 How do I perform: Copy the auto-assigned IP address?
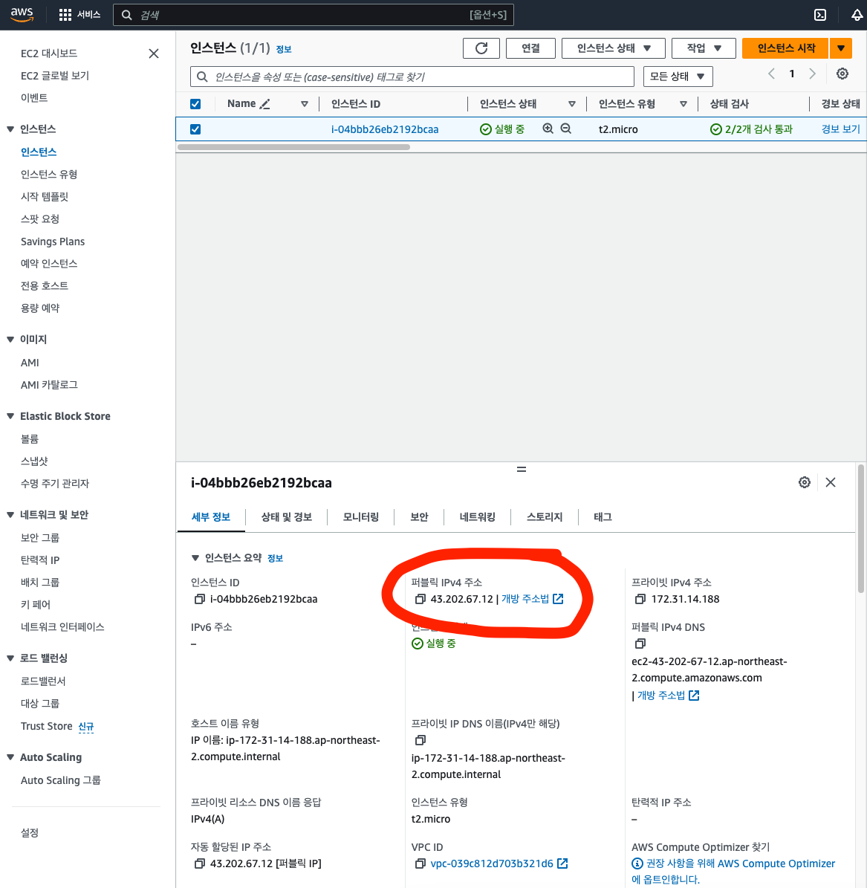click(x=199, y=863)
